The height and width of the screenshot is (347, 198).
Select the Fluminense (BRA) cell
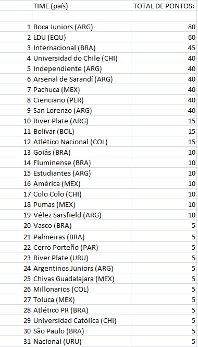(x=81, y=163)
